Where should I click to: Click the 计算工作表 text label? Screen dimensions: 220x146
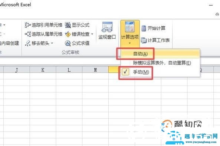[159, 40]
